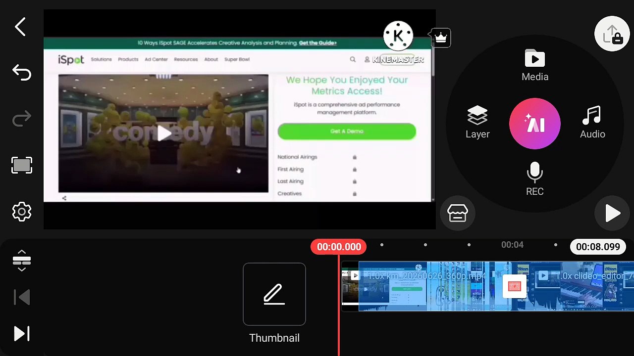Redo the last undone edit

point(22,119)
